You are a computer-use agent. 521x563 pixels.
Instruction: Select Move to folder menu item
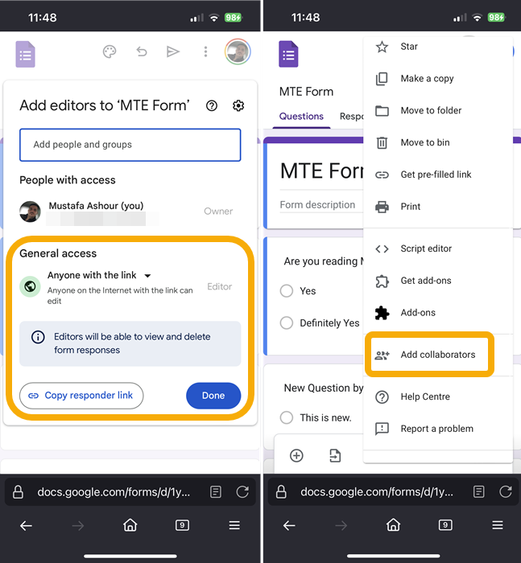(x=438, y=111)
